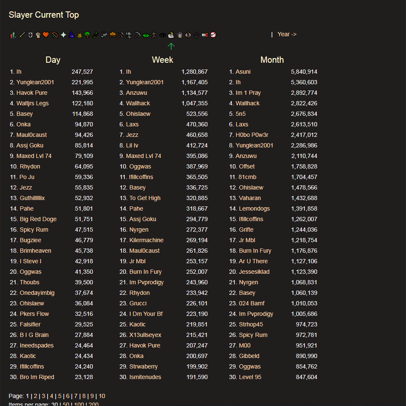This screenshot has width=406, height=406.
Task: Select the Fishing icon
Action: point(104,35)
